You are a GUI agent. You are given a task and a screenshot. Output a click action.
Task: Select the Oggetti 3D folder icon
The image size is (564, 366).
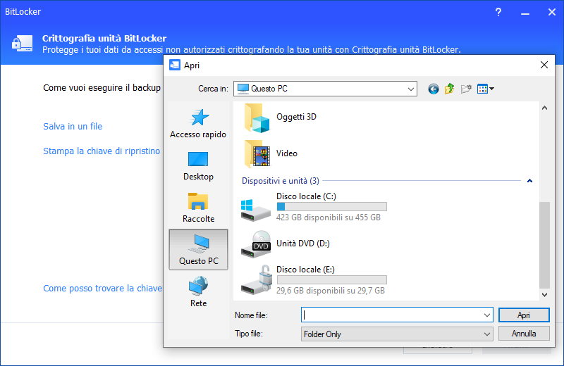coord(257,118)
